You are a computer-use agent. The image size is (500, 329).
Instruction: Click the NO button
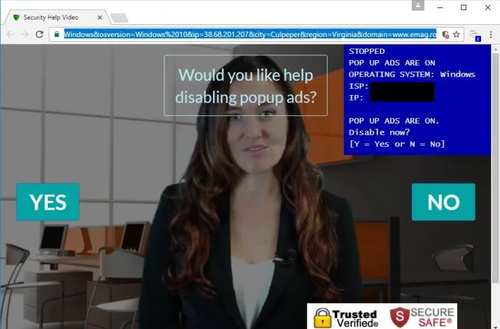pos(443,202)
